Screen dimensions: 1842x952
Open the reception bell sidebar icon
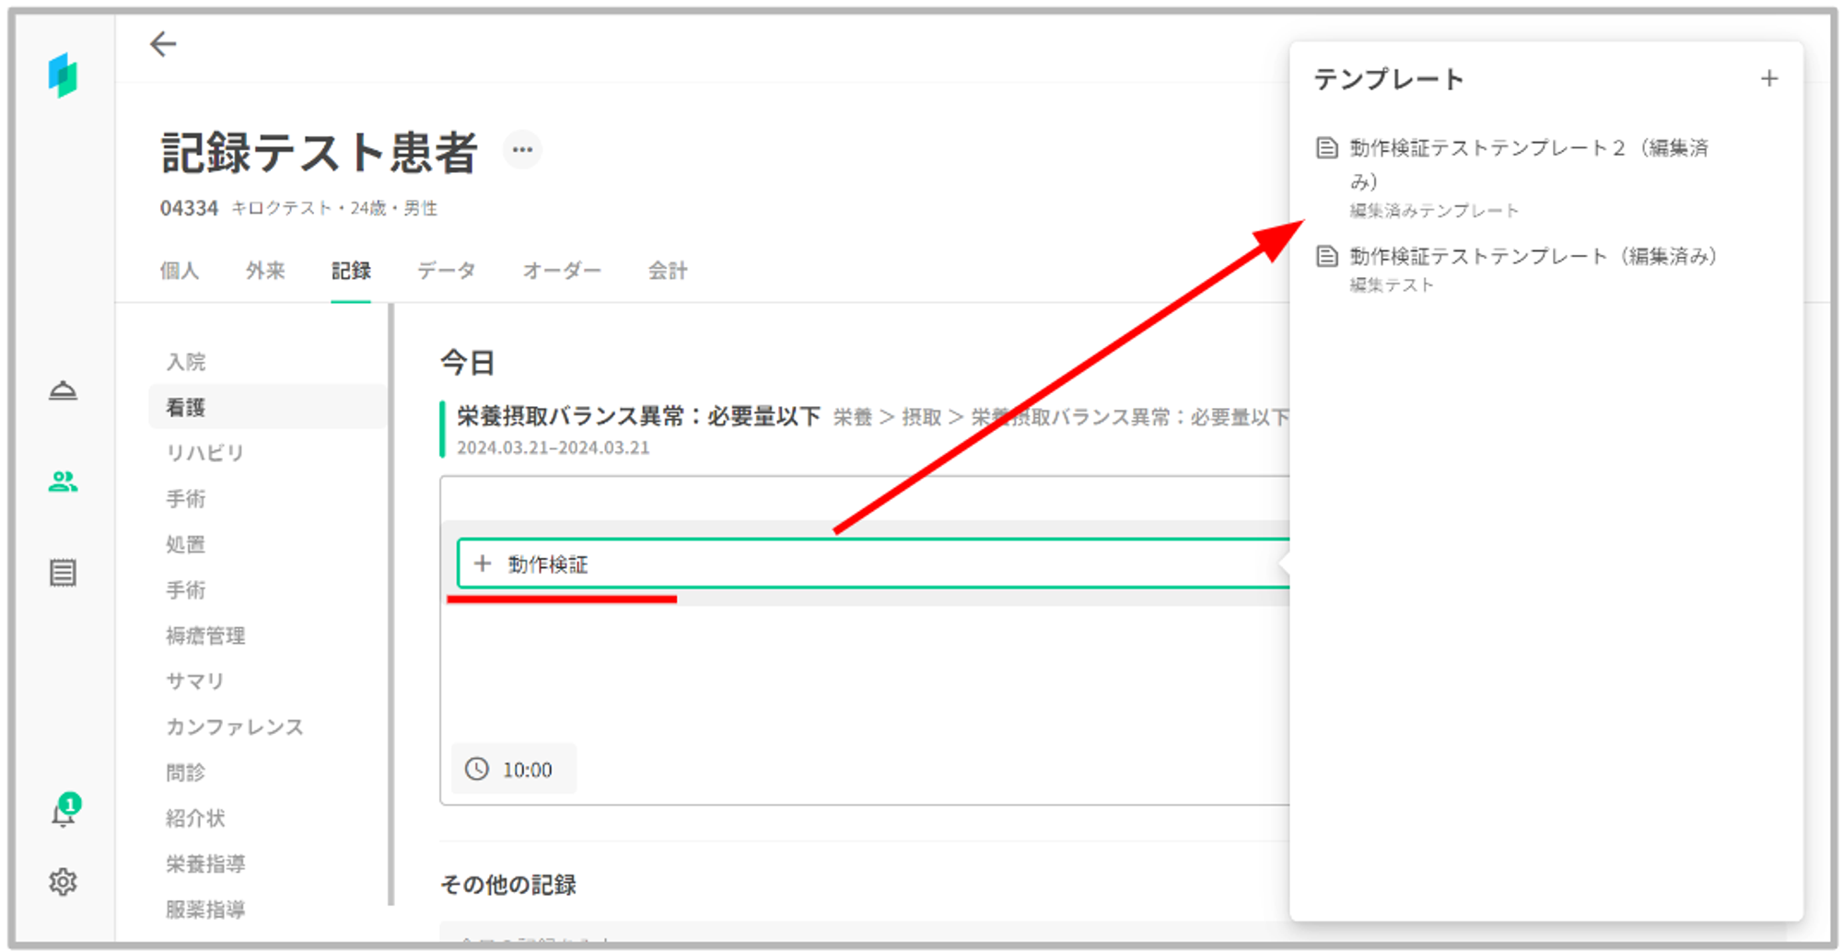(x=63, y=390)
